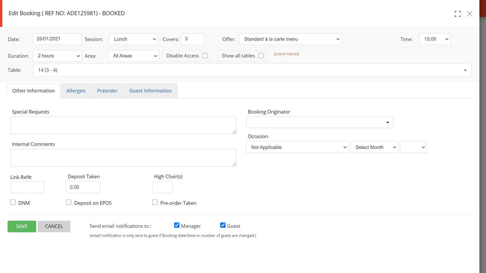Click the green SAVE button

[x=22, y=226]
